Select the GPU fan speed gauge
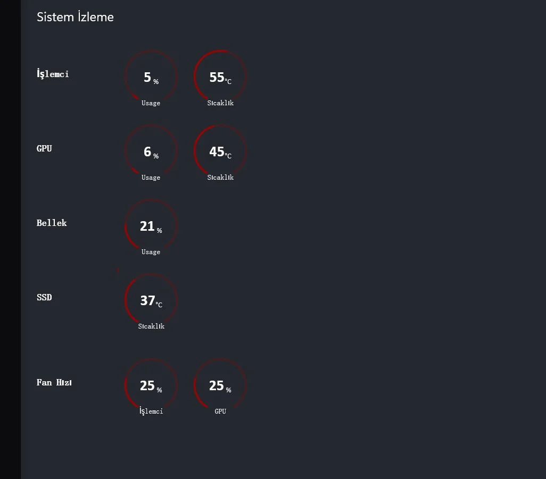Screen dimensions: 546x479 click(220, 385)
